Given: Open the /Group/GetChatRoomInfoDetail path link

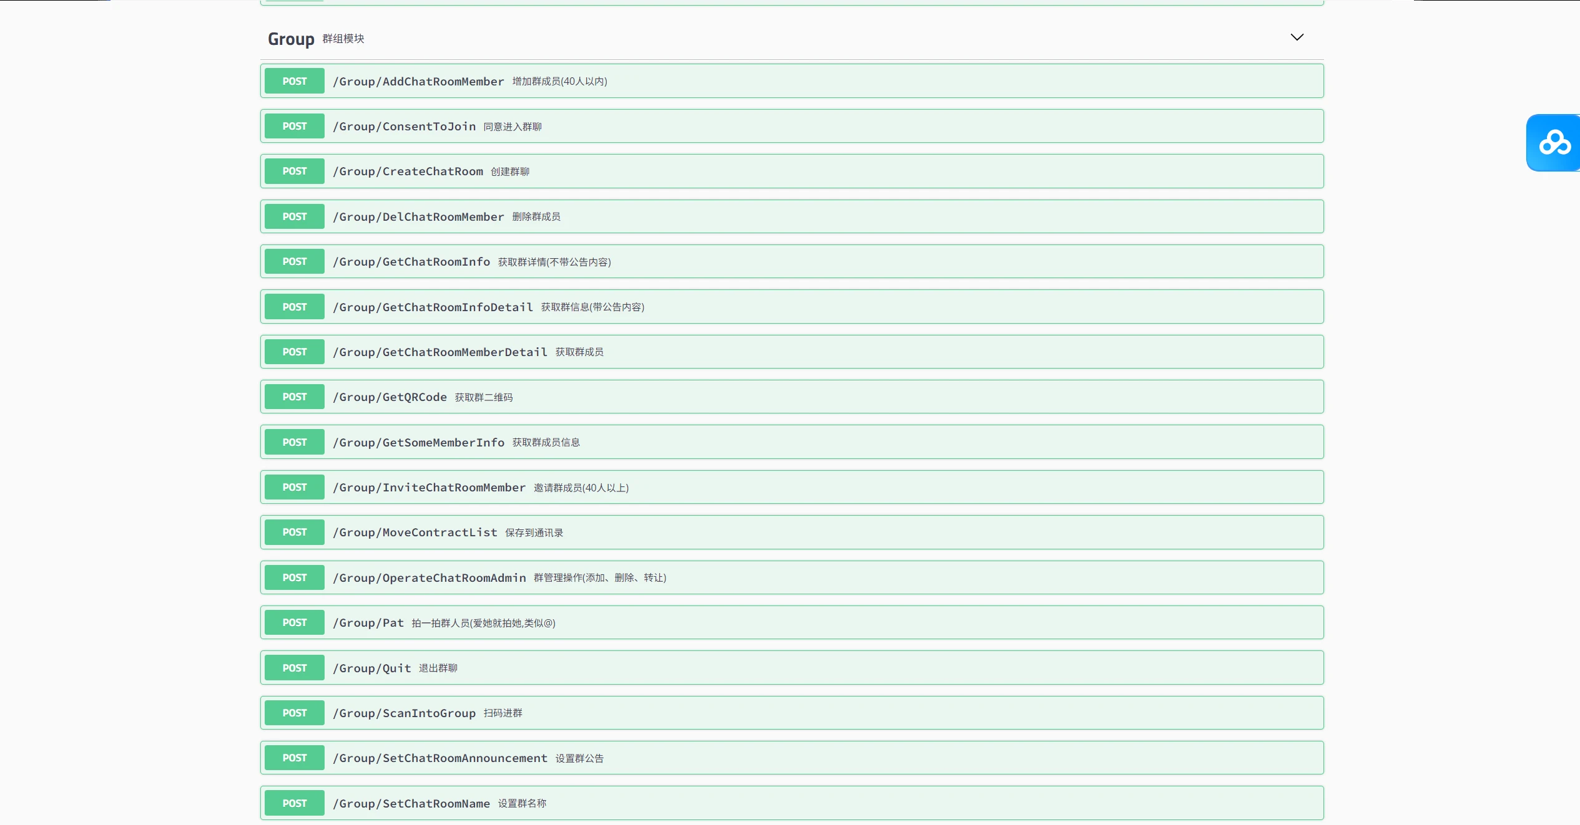Looking at the screenshot, I should (x=433, y=307).
